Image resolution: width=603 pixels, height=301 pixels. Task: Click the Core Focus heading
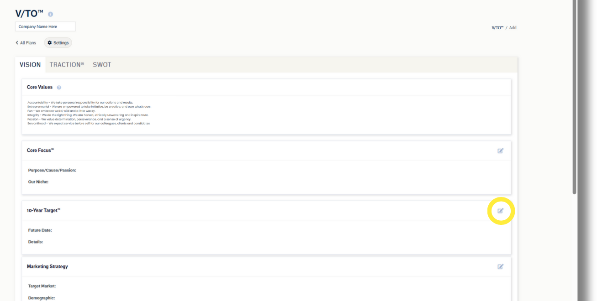point(41,150)
